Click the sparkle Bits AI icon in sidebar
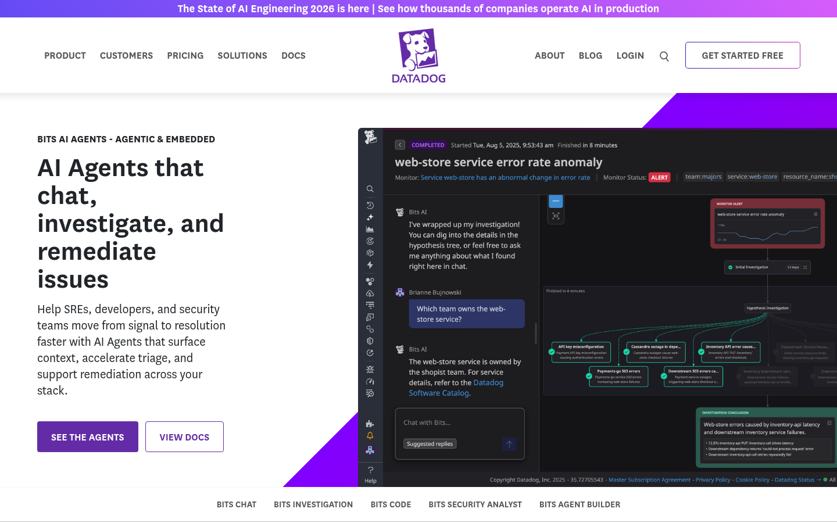The width and height of the screenshot is (837, 523). tap(370, 217)
